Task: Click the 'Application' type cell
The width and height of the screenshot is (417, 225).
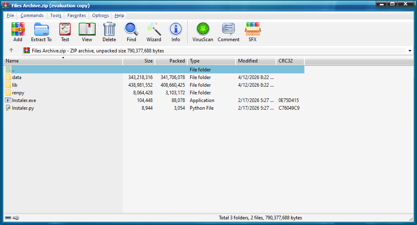Action: click(x=202, y=100)
